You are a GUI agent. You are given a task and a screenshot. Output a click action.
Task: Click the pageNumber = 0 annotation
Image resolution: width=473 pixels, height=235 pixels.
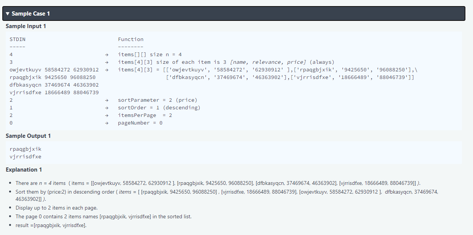pyautogui.click(x=139, y=123)
